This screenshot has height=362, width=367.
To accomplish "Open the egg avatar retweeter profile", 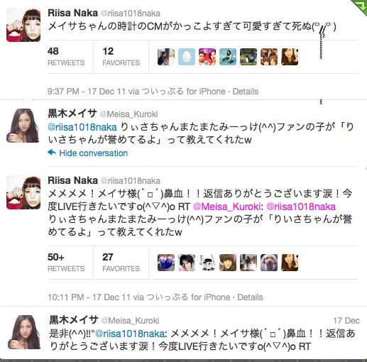I will (x=187, y=57).
